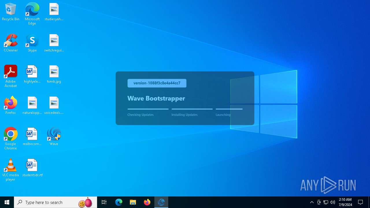Viewport: 370px width, 208px height.
Task: Select the highlyele Word document icon
Action: pyautogui.click(x=32, y=75)
